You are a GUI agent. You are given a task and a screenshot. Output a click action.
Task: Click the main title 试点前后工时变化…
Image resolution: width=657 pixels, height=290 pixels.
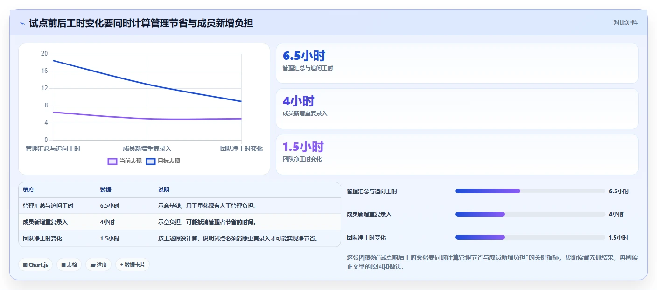pyautogui.click(x=141, y=23)
